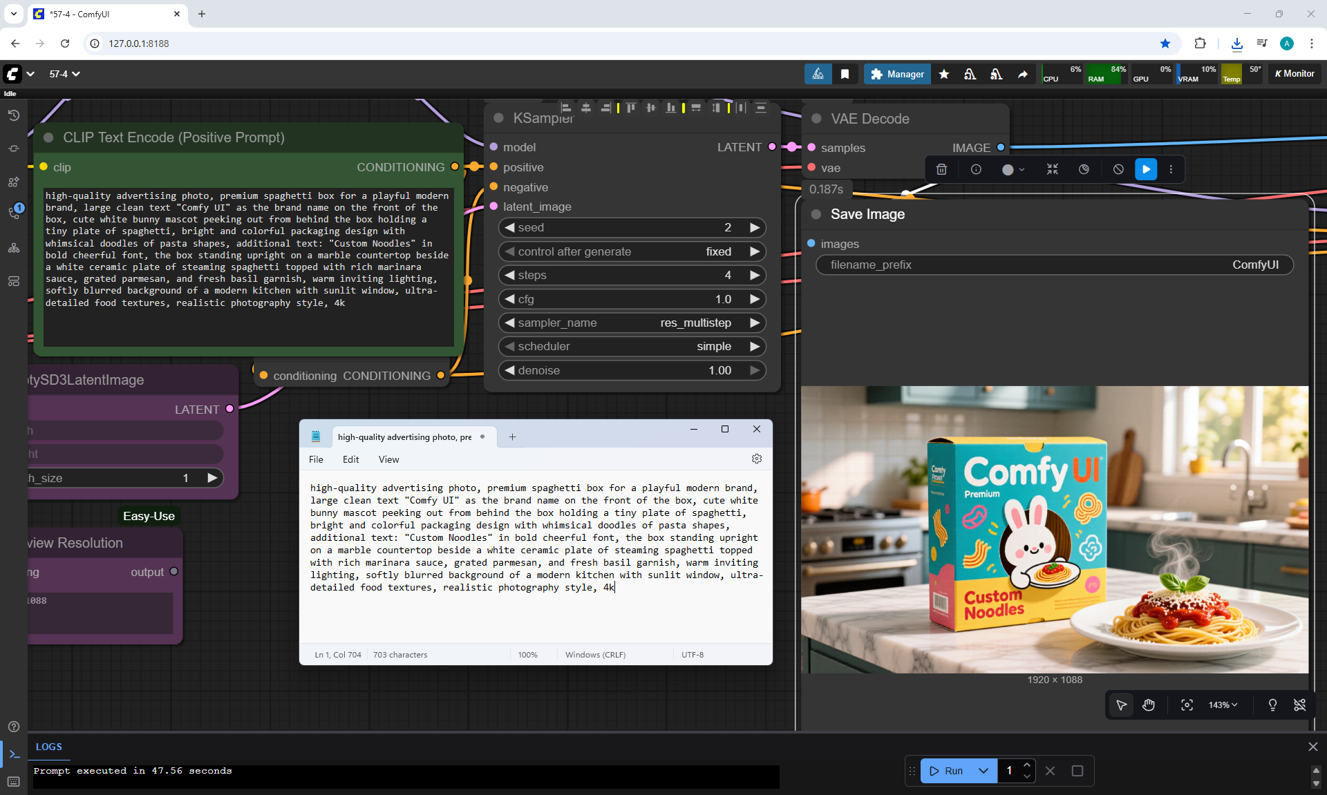Click the Manager button

click(x=897, y=74)
